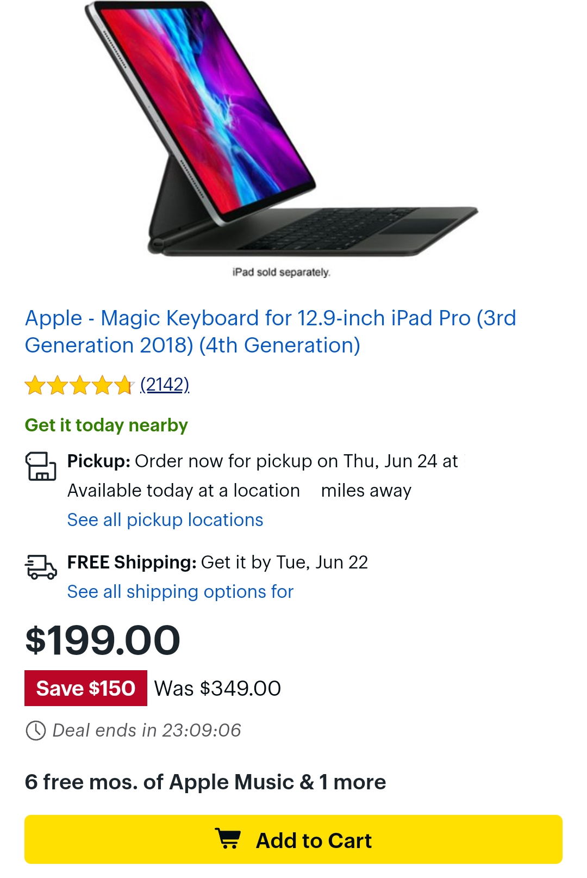
Task: Click the Was $349.00 original price
Action: click(217, 688)
